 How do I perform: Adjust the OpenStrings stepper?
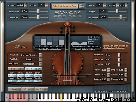pos(126,75)
